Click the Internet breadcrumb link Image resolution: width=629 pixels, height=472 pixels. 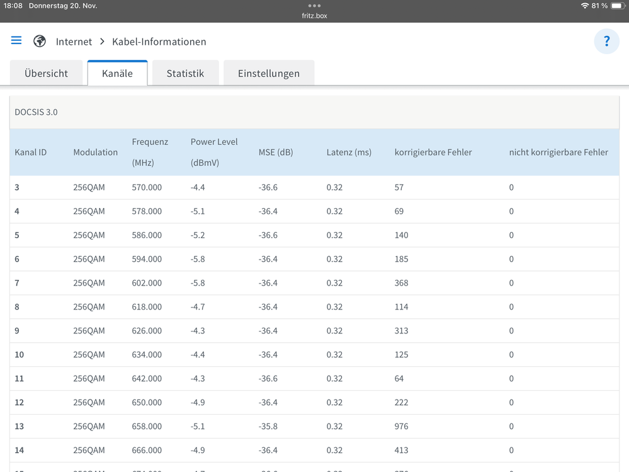74,42
